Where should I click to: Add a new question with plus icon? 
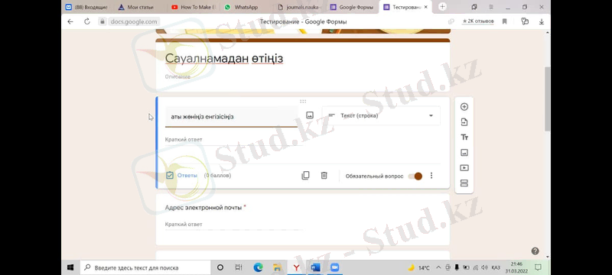click(464, 107)
